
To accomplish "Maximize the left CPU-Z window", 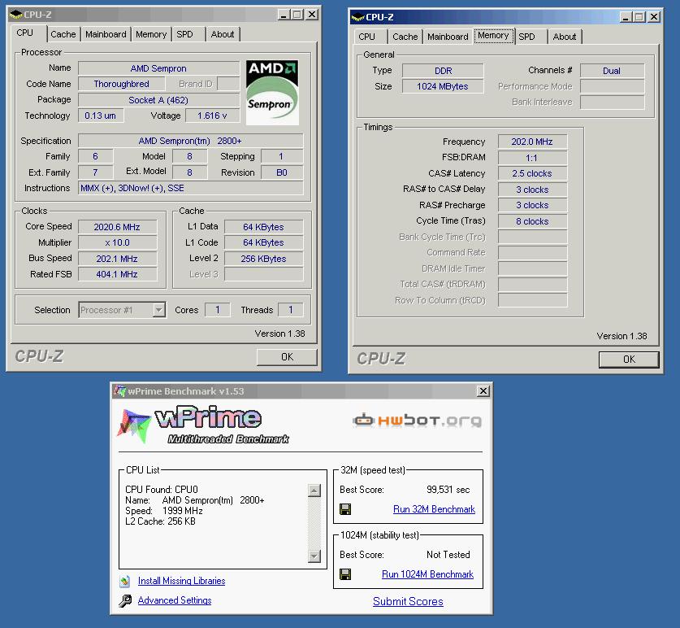I will coord(297,15).
